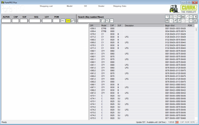Select row I-071-2 in the list
The image size is (199, 125).
(x=142, y=37)
